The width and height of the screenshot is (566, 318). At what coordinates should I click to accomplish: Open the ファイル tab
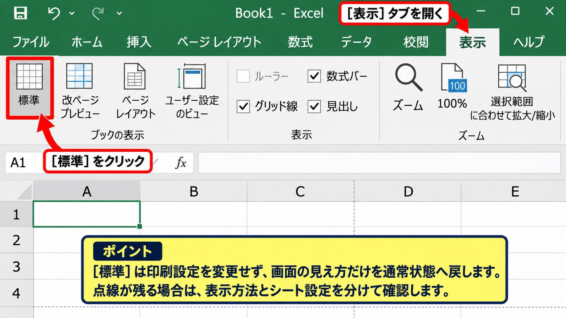pyautogui.click(x=31, y=42)
